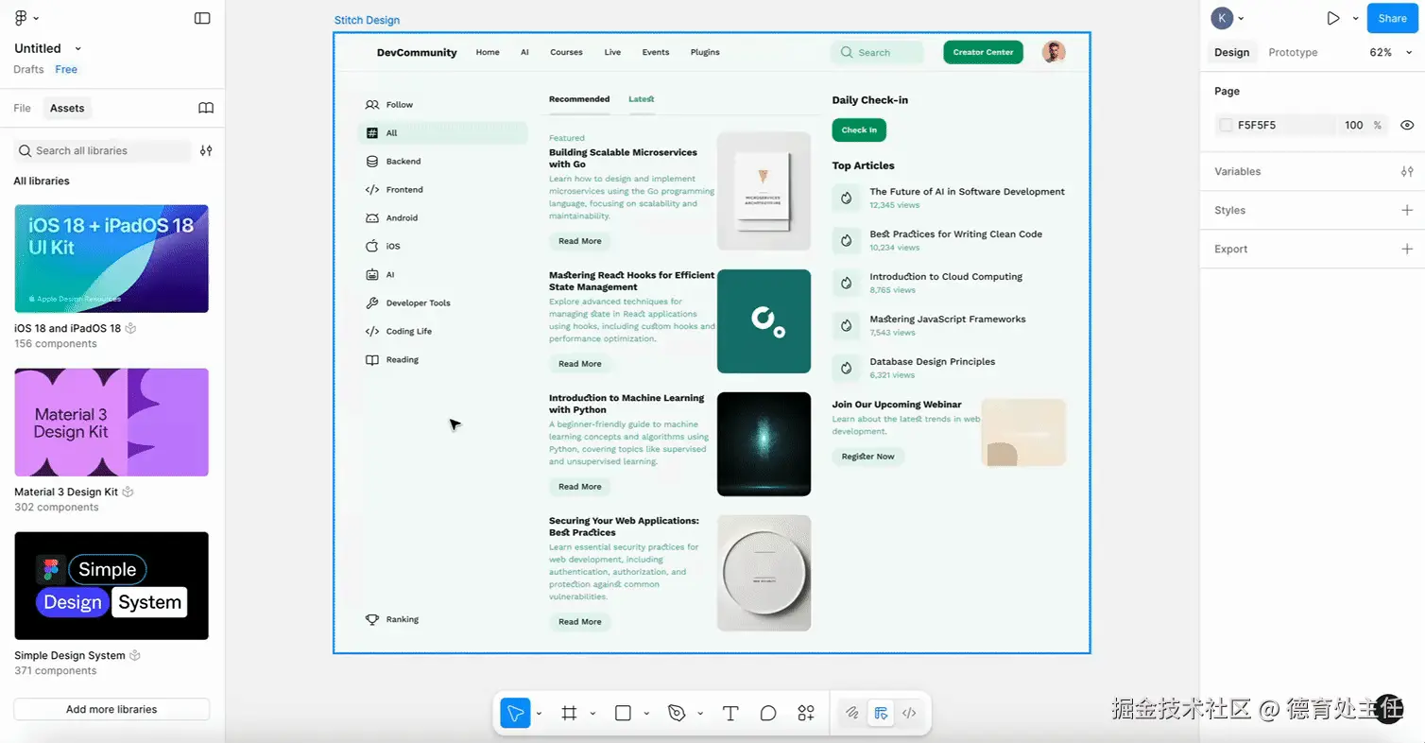Image resolution: width=1425 pixels, height=743 pixels.
Task: Open Move tool options chevron
Action: (540, 714)
